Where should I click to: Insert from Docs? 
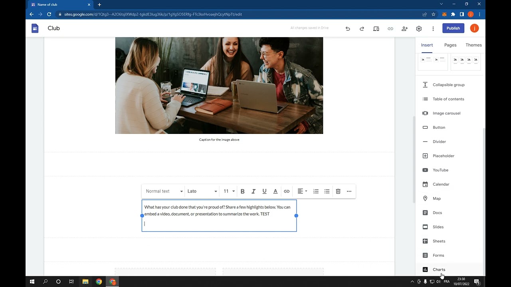[449, 213]
